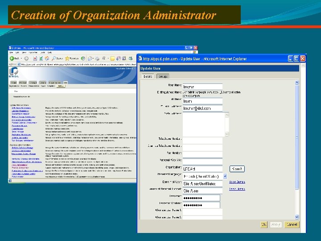Click the Password Confirm field

(201, 205)
